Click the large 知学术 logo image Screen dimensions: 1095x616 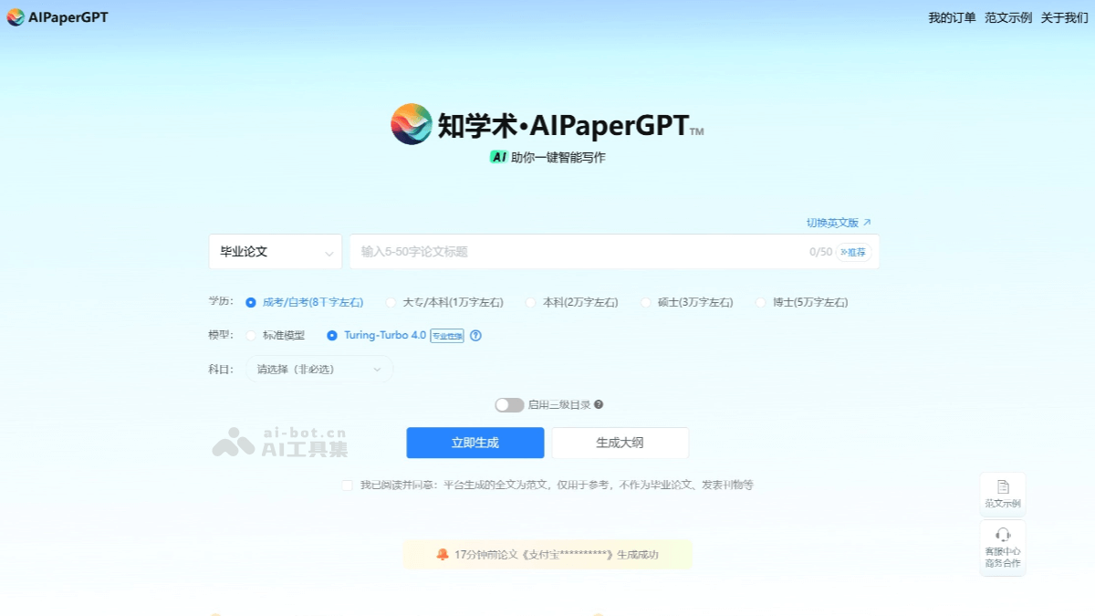pos(412,124)
